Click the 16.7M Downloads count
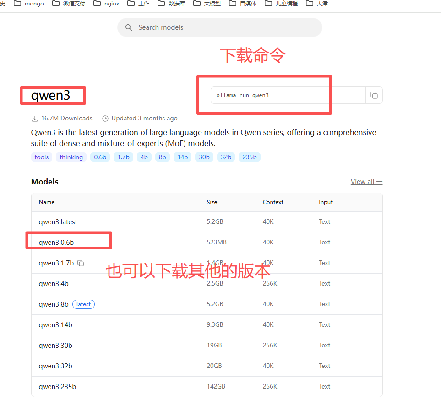Viewport: 441px width, 405px height. pyautogui.click(x=67, y=119)
